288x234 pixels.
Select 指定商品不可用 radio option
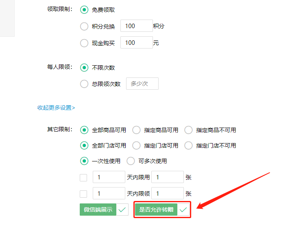188,130
